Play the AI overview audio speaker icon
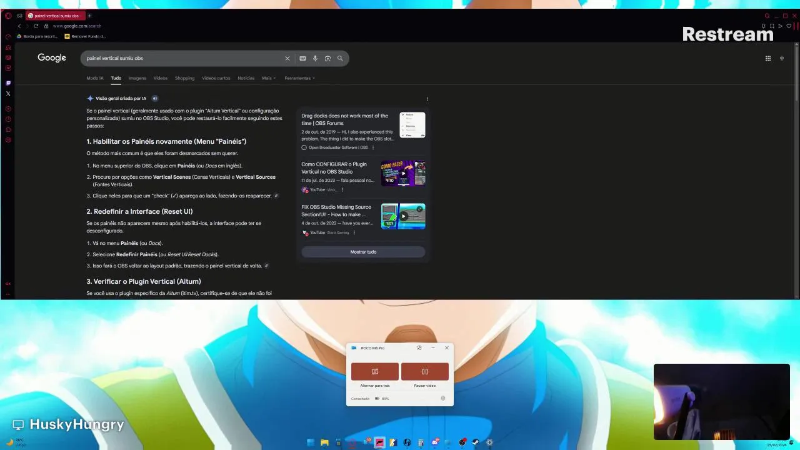The width and height of the screenshot is (800, 450). tap(155, 98)
